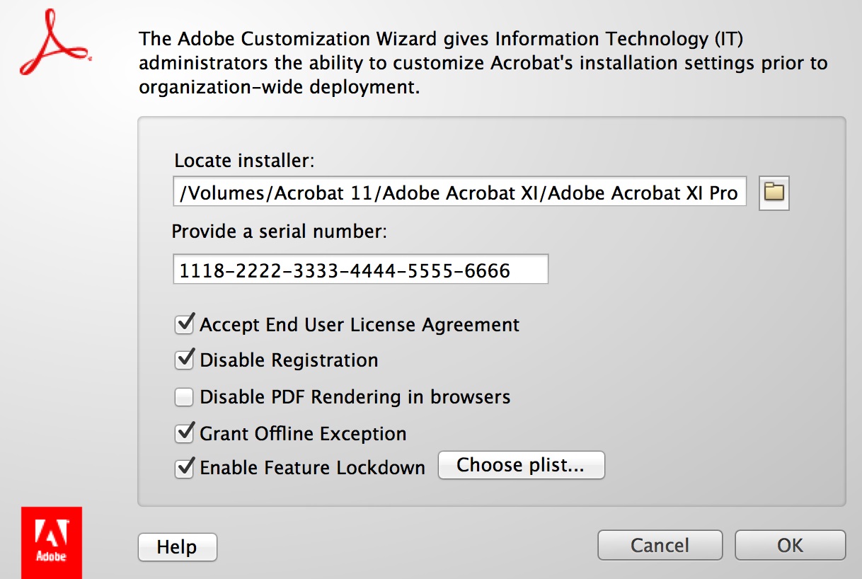This screenshot has width=862, height=579.
Task: Click into the serial number field
Action: [x=360, y=270]
